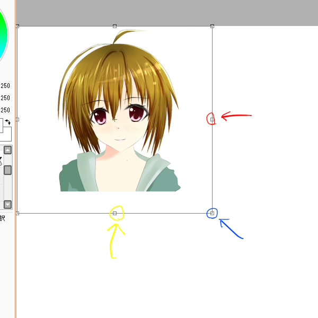This screenshot has height=318, width=318.
Task: Click the left-middle transform handle
Action: click(x=17, y=120)
